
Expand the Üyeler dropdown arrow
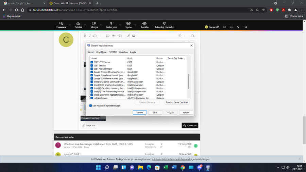pyautogui.click(x=135, y=25)
